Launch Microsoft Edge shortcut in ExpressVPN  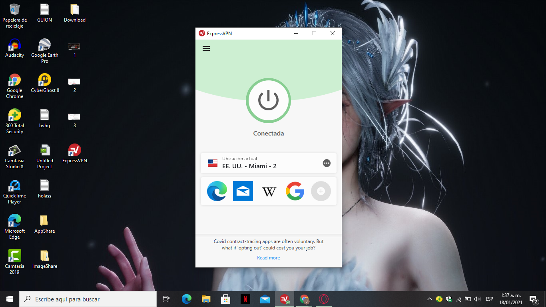click(217, 191)
